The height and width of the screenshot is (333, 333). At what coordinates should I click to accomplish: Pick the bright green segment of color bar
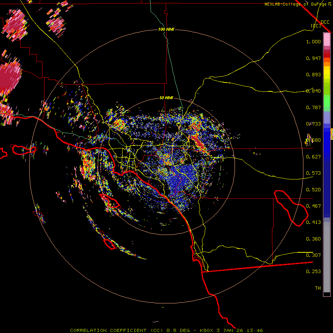click(x=327, y=101)
